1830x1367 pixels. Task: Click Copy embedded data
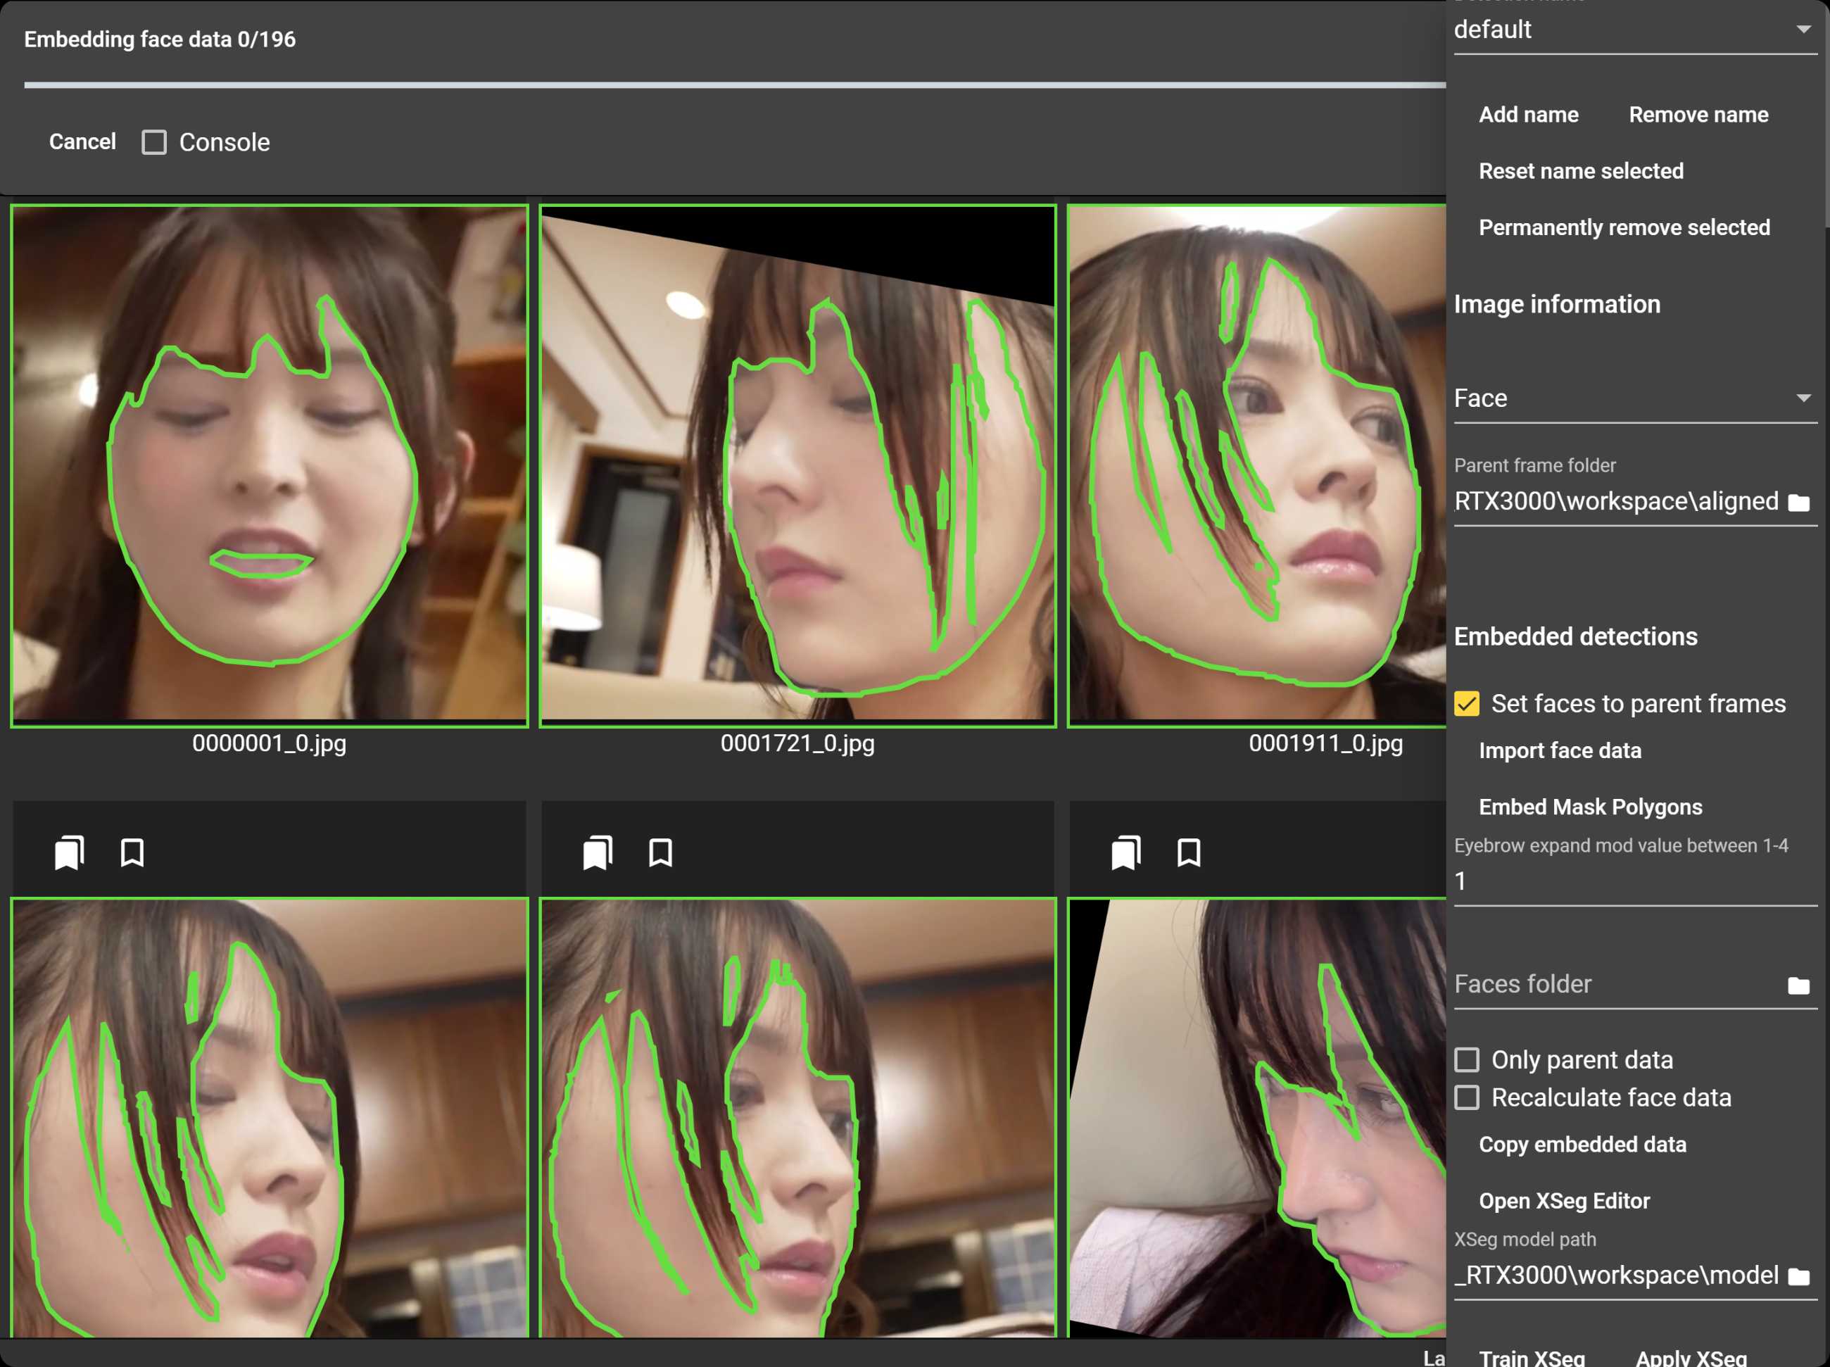[x=1582, y=1145]
